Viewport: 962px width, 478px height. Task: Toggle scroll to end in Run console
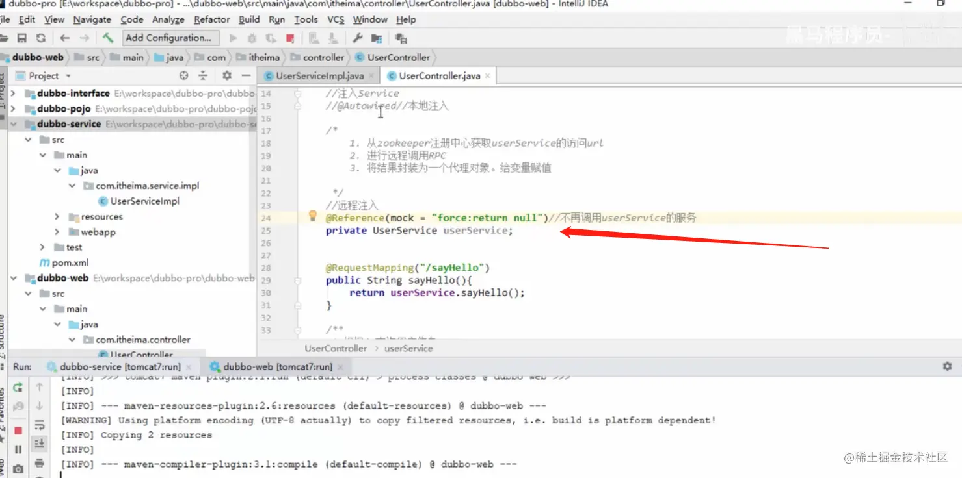click(x=40, y=444)
